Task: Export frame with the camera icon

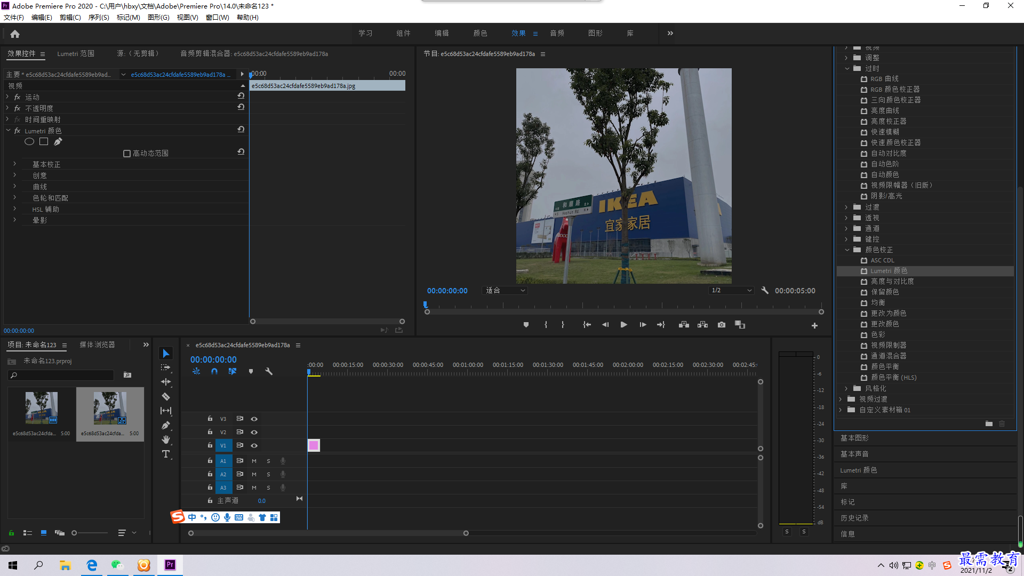Action: tap(722, 325)
